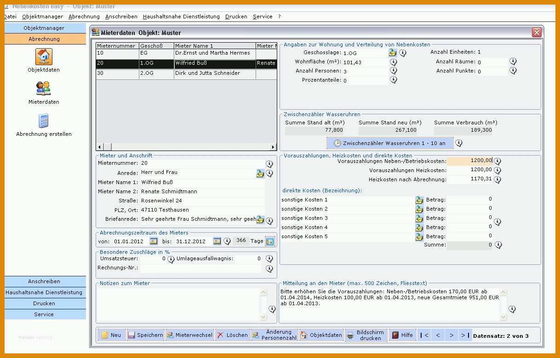Click the Tage calculation icon

(x=270, y=241)
